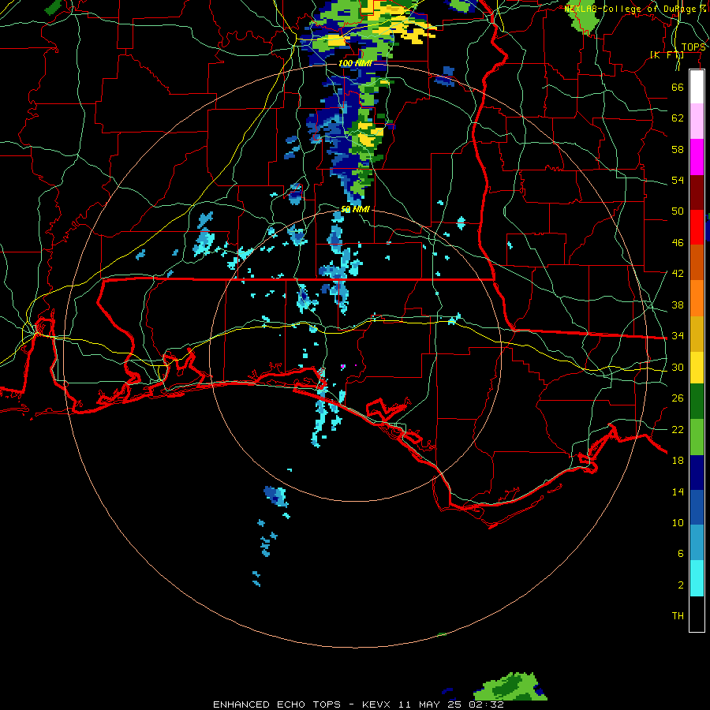Select the magenta swatch in the color scale
This screenshot has width=710, height=710.
[697, 157]
